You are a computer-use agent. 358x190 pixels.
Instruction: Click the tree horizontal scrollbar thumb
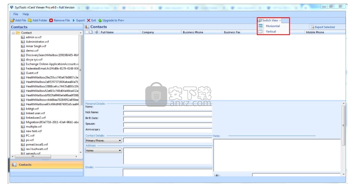[x=33, y=157]
